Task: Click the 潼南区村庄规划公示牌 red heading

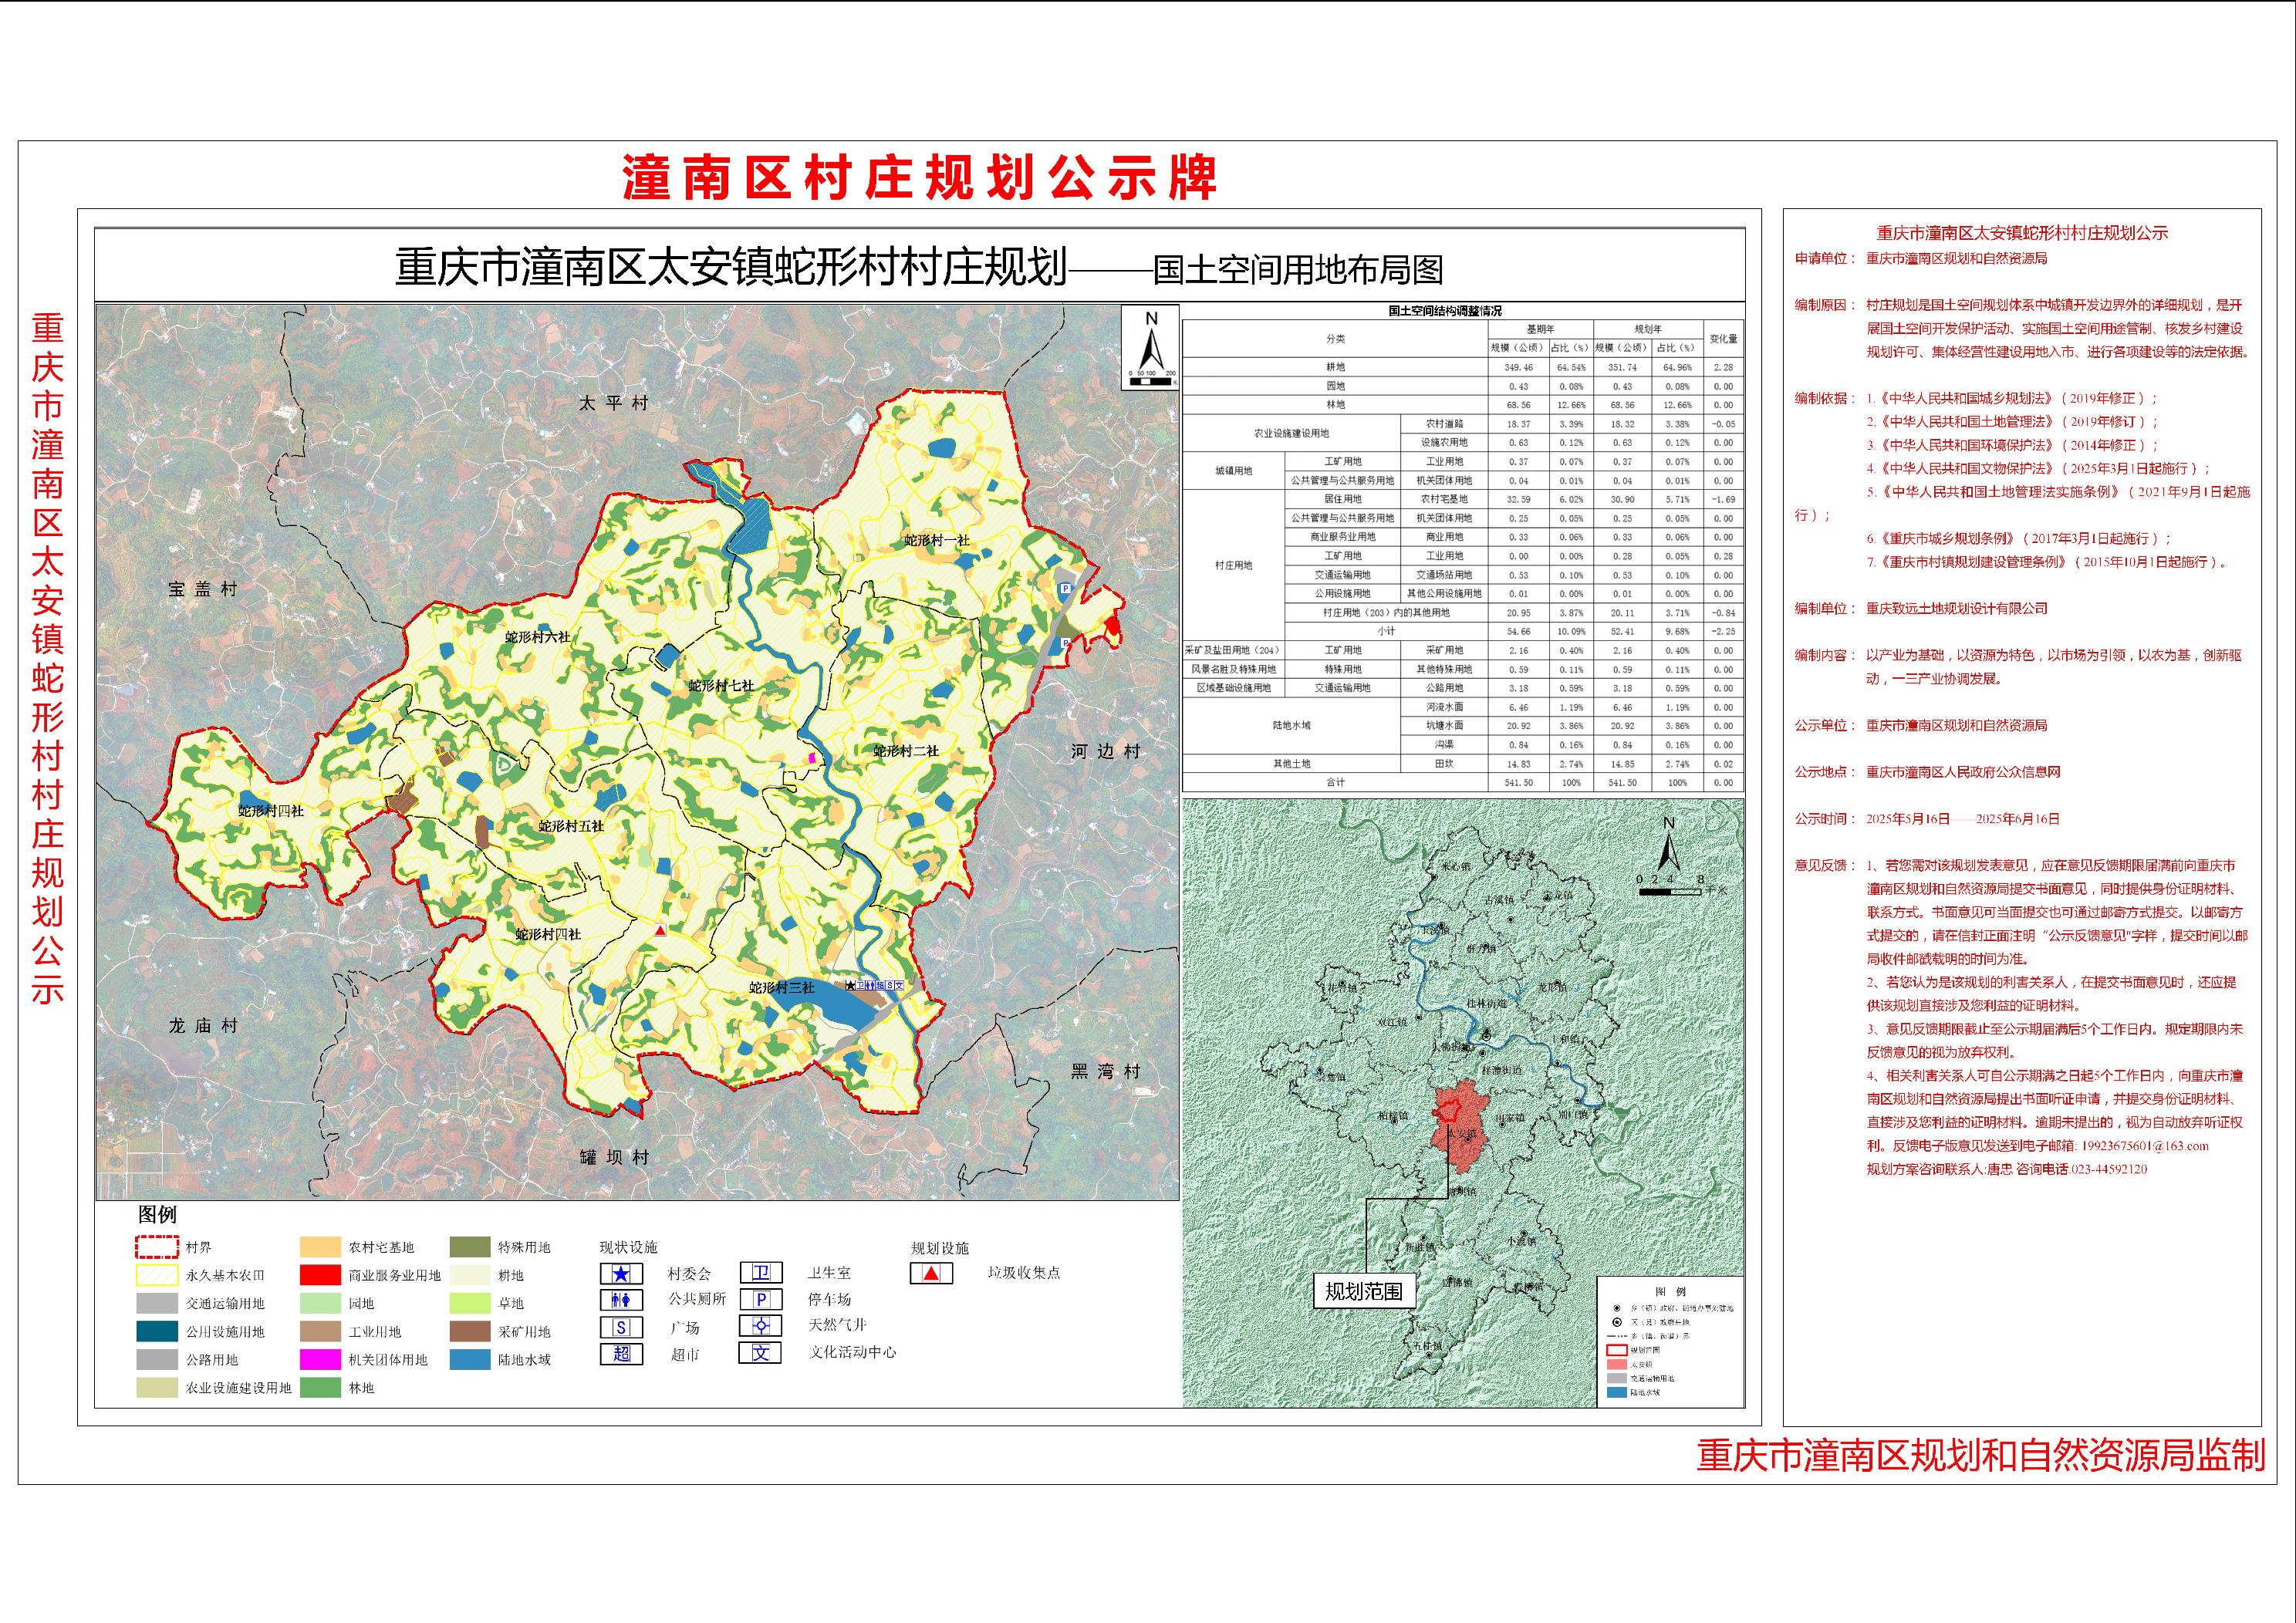Action: [919, 177]
